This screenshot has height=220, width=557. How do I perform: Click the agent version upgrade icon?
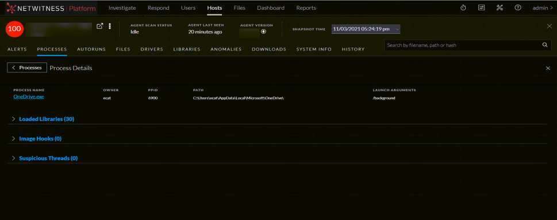(263, 32)
